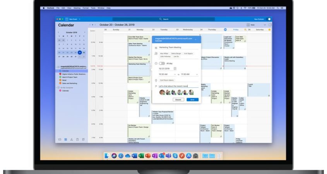Screen dimensions: 327x174
Task: Uncheck the Sales and Marketing calendar
Action: pyautogui.click(x=60, y=83)
